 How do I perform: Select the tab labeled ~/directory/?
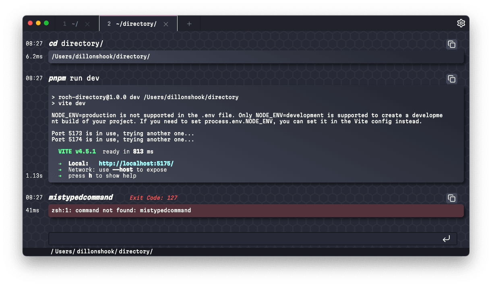point(133,24)
